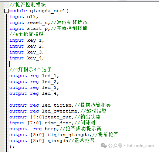The width and height of the screenshot is (159, 152).
Task: Click the comment line //抢答控制模块
Action: [28, 5]
